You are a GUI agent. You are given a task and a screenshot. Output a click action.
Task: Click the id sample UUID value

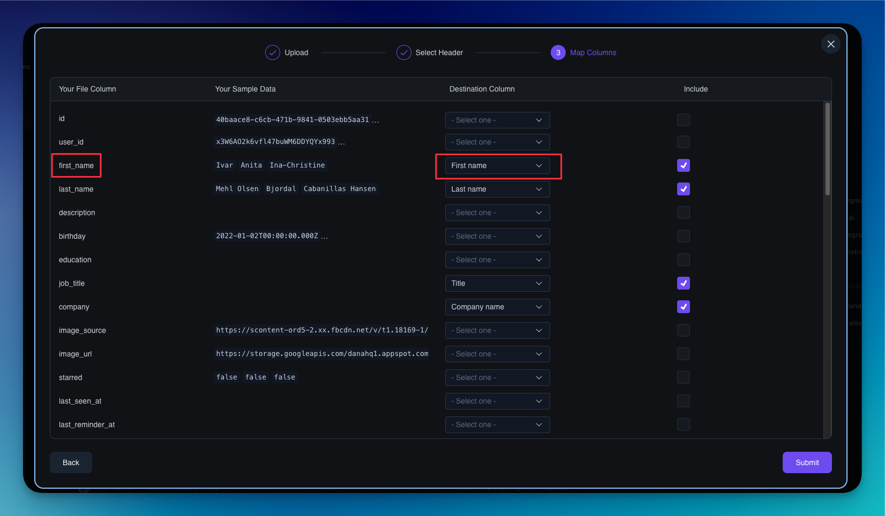292,119
